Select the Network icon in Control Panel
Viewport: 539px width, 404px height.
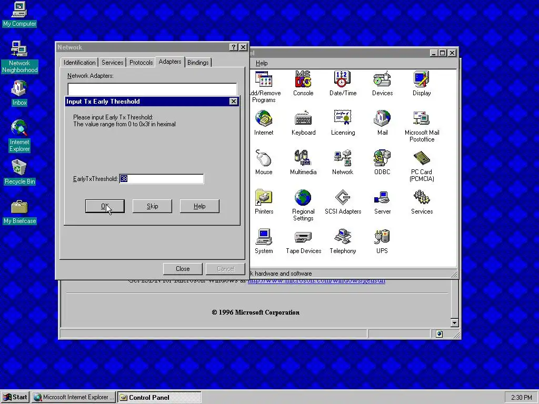click(x=342, y=162)
